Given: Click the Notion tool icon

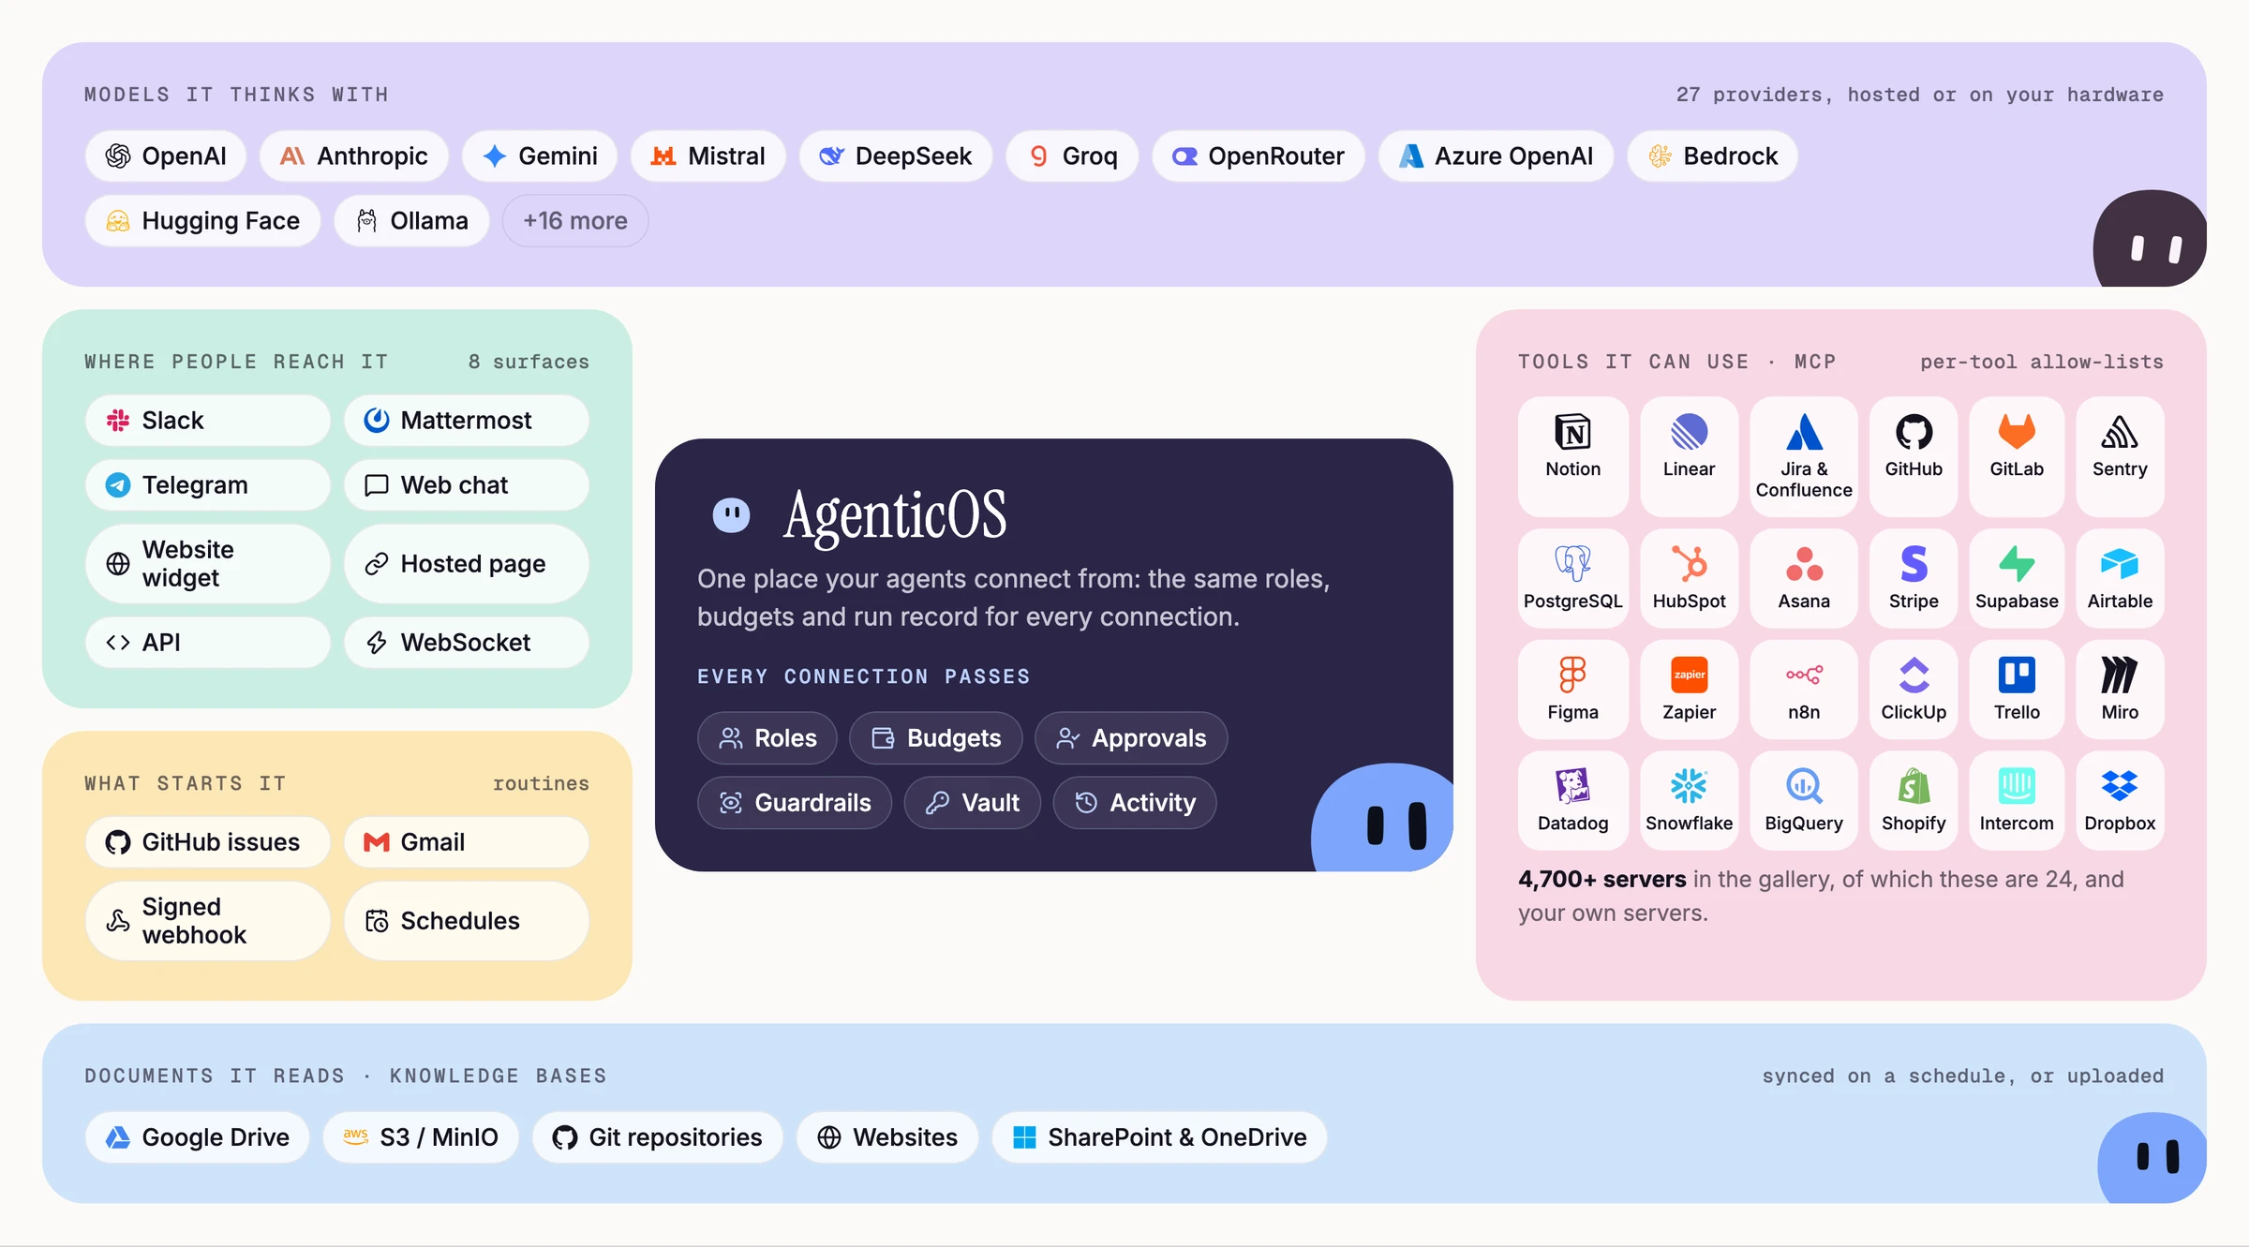Looking at the screenshot, I should (1572, 433).
